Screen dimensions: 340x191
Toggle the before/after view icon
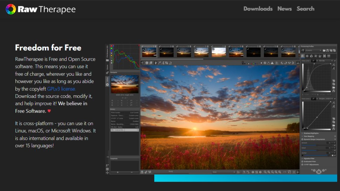(x=151, y=63)
